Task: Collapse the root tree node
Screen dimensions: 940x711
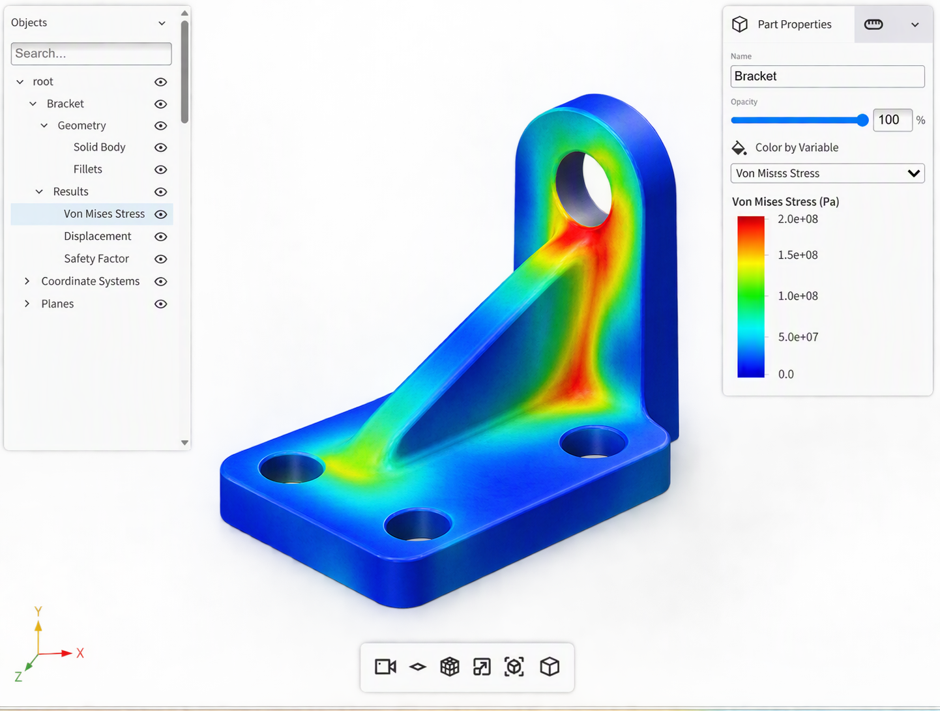Action: (x=20, y=82)
